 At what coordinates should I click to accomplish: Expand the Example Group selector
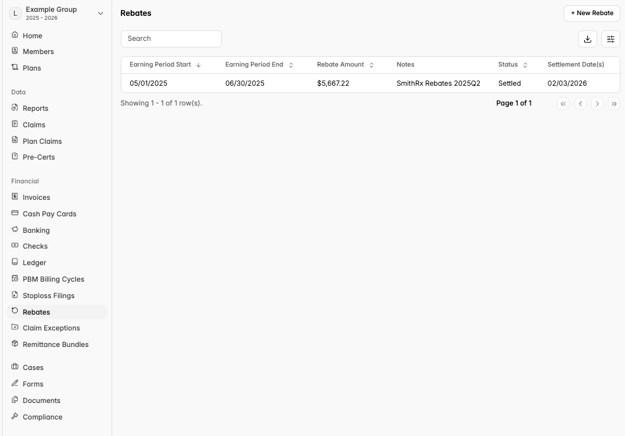click(x=100, y=13)
